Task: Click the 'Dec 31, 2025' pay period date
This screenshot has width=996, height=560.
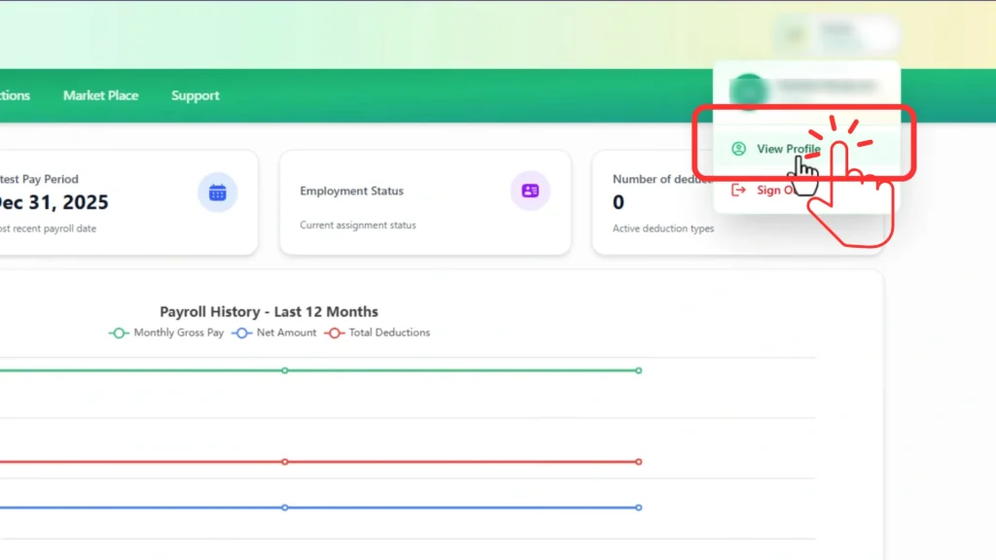Action: [54, 202]
